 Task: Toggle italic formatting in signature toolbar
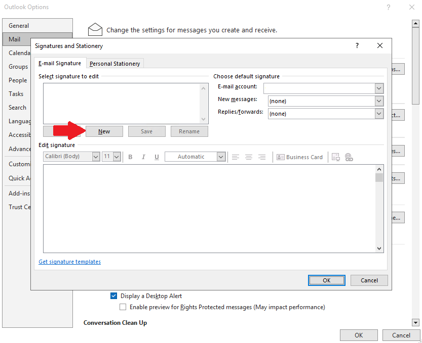tap(143, 157)
